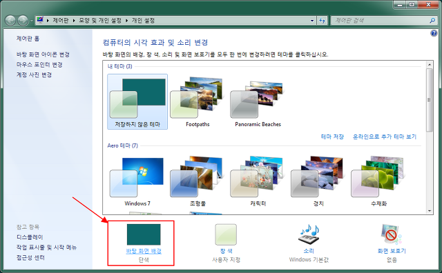
Task: Select the 경치 theme
Action: click(318, 181)
